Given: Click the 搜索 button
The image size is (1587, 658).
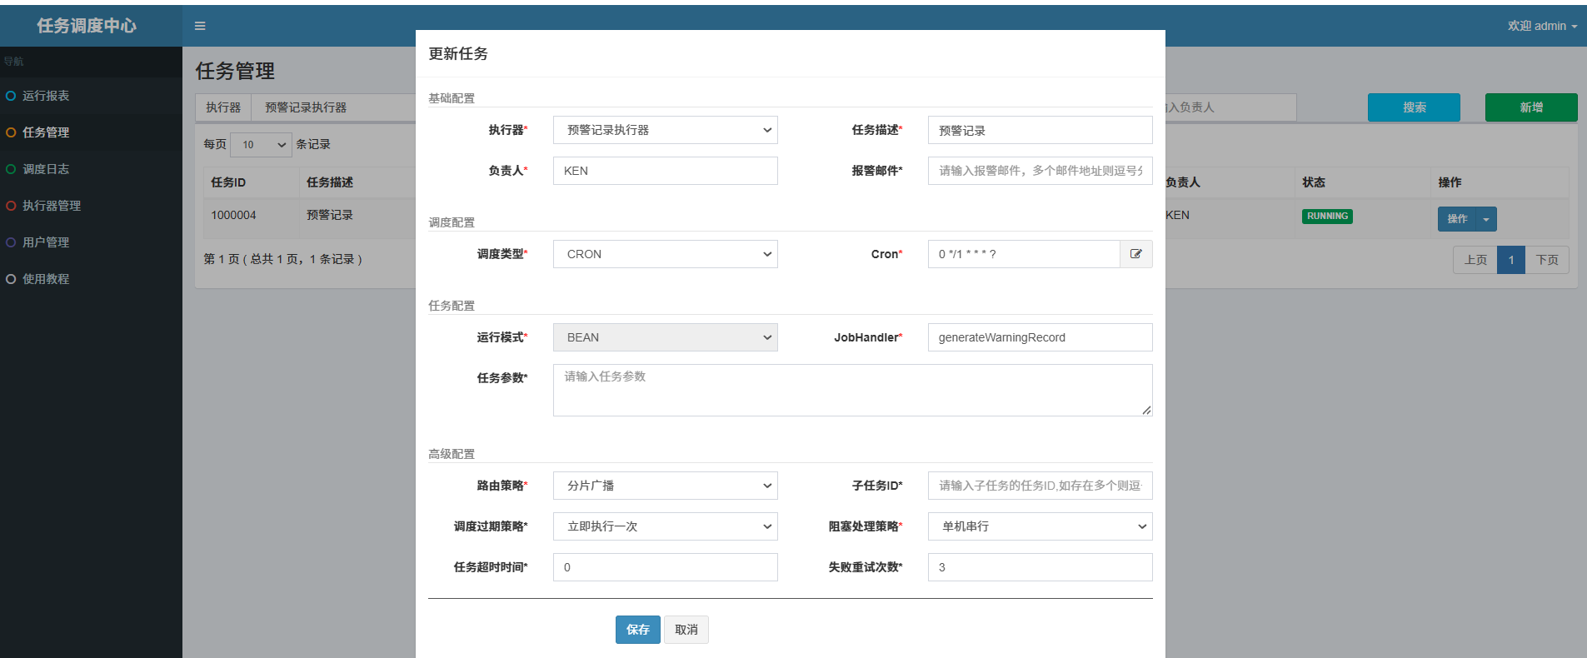Looking at the screenshot, I should (1414, 107).
